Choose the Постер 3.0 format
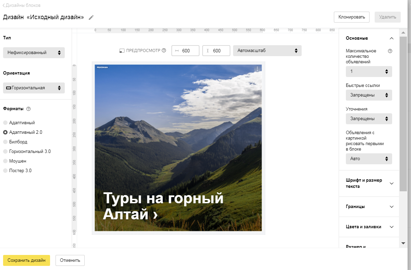Image resolution: width=411 pixels, height=270 pixels. pos(5,170)
